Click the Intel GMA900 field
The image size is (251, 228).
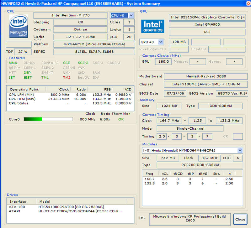207,24
